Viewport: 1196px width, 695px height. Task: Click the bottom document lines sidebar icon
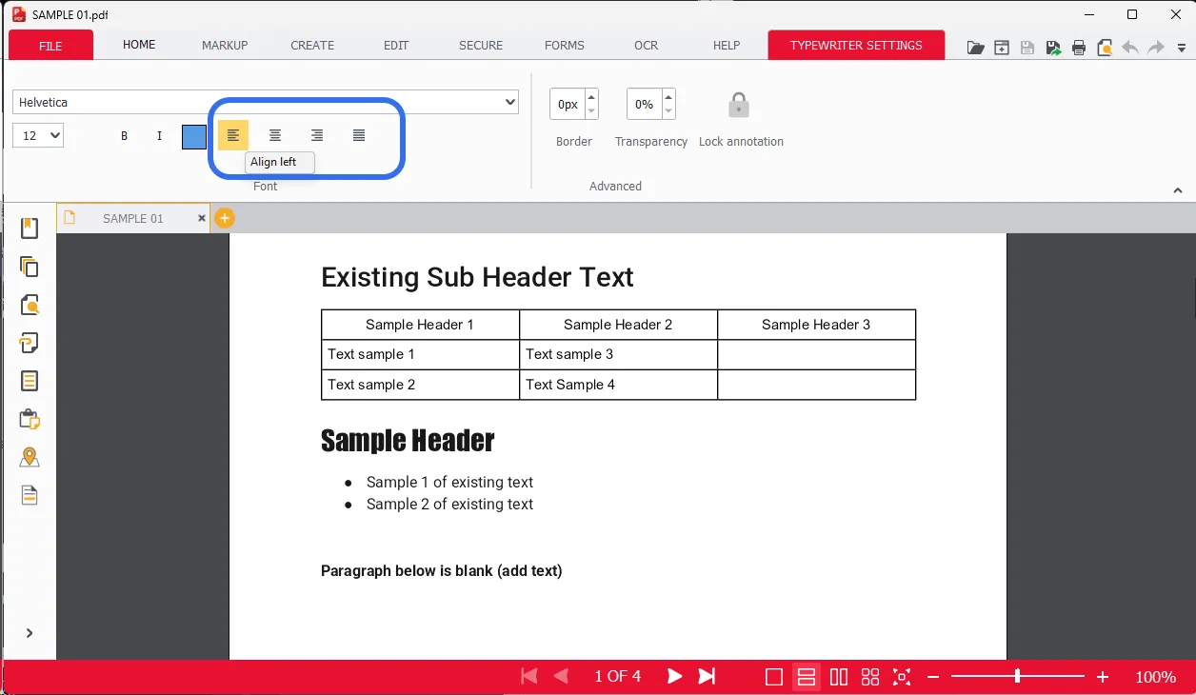pyautogui.click(x=30, y=495)
